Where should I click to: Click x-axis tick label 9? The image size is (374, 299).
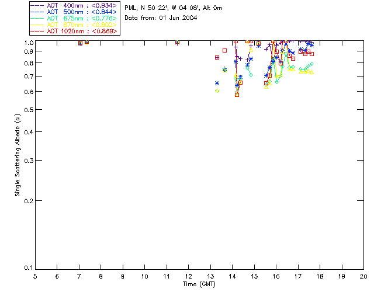[x=123, y=276]
